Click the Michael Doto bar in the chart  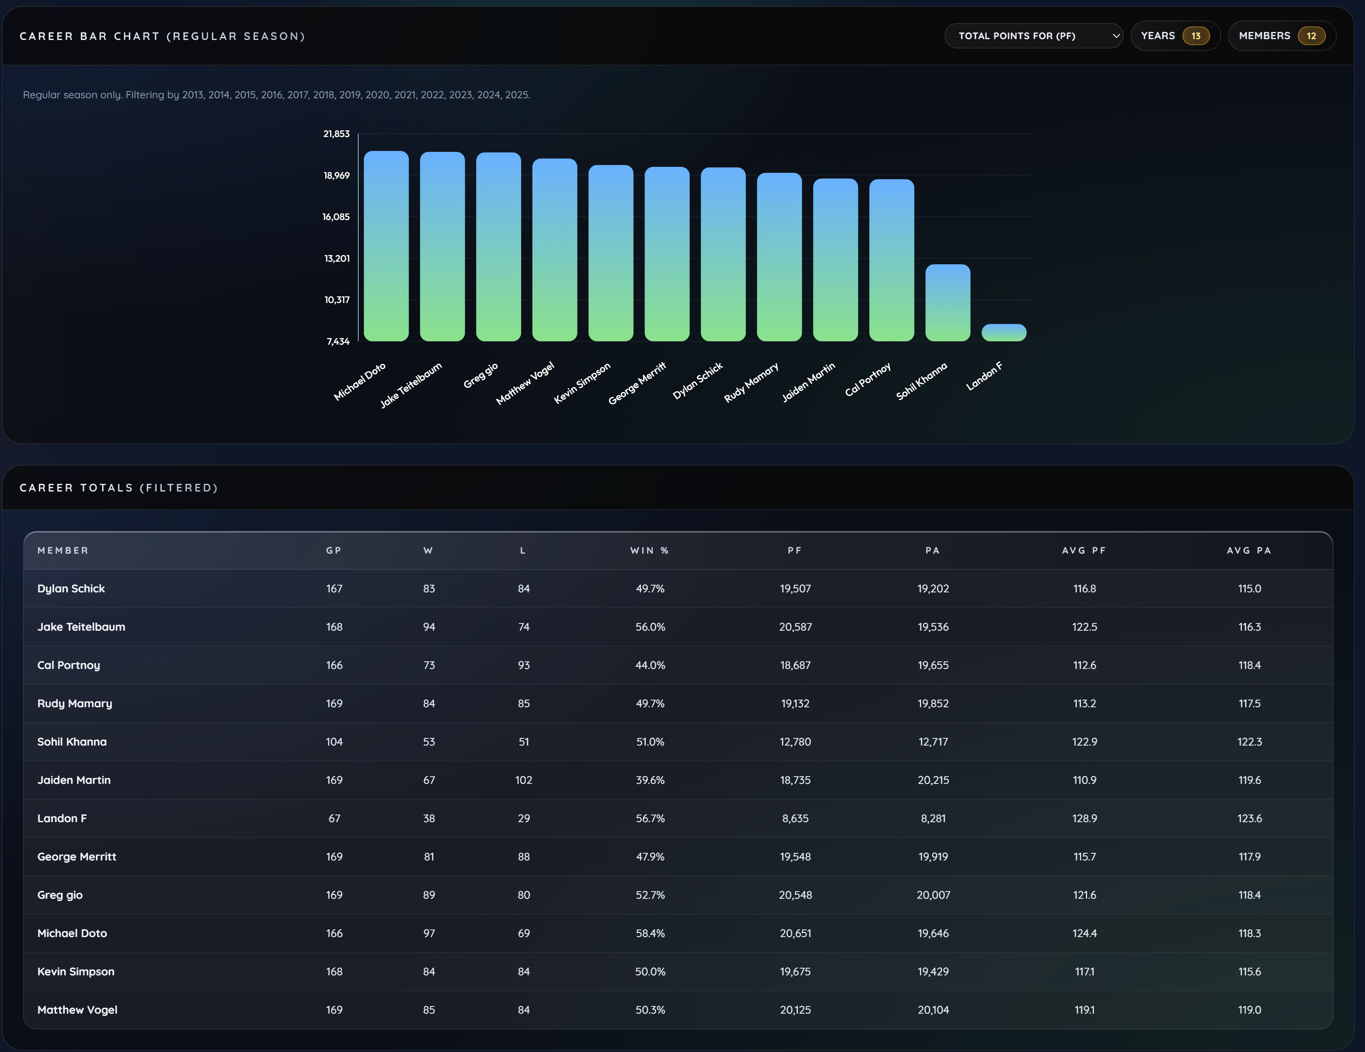tap(386, 246)
